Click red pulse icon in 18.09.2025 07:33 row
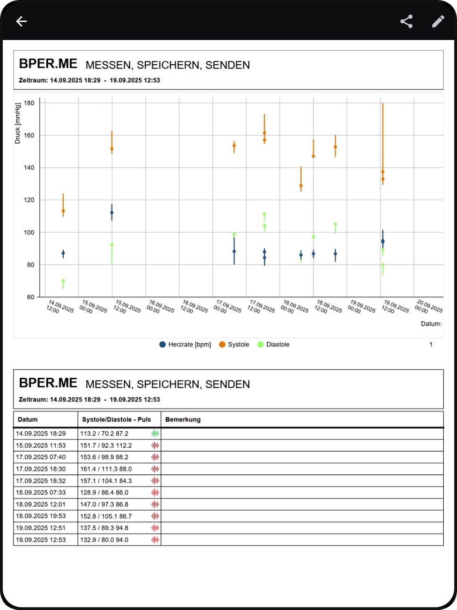 pos(155,493)
